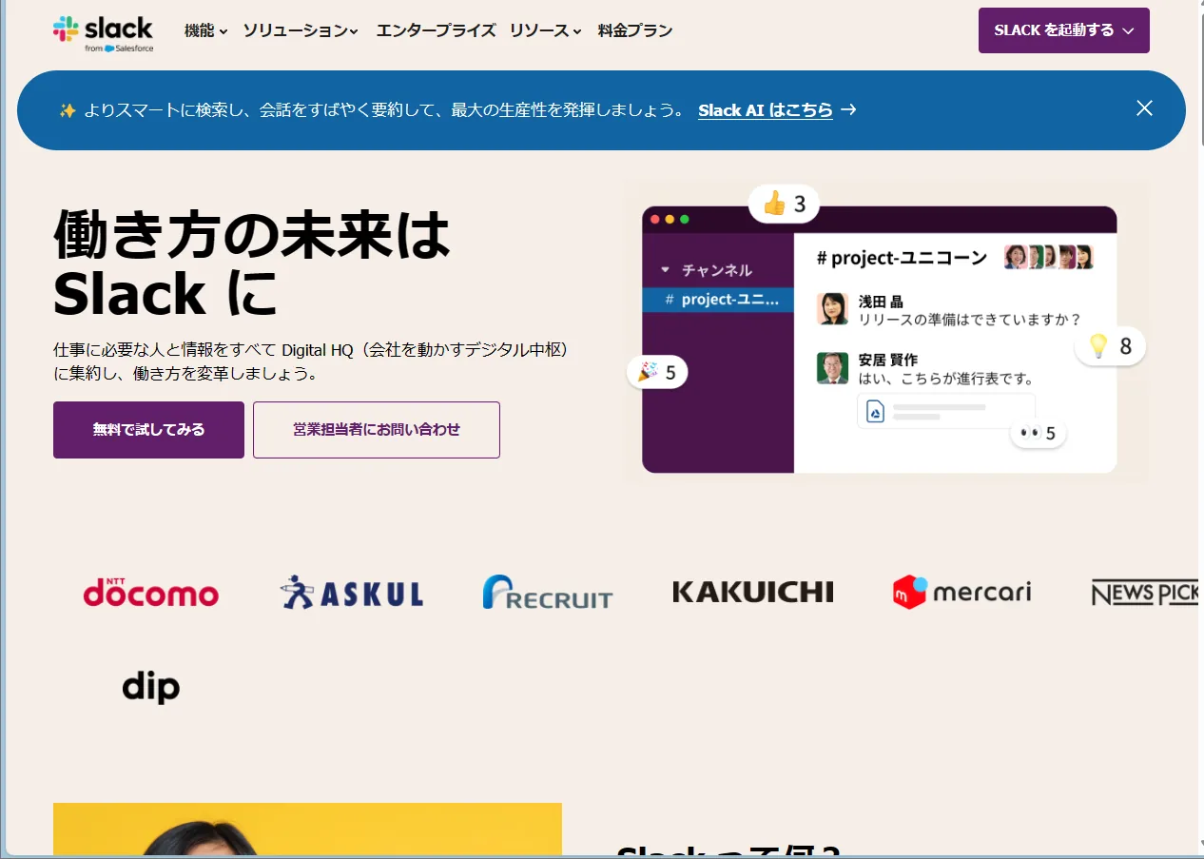Collapse the チャンネル section arrow
This screenshot has height=859, width=1204.
tap(665, 270)
